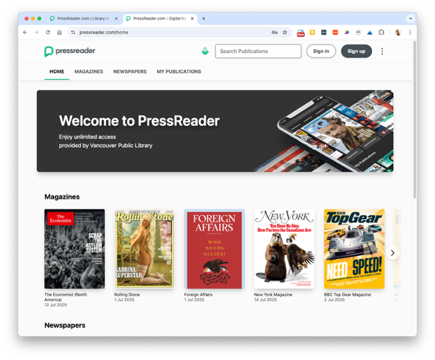
Task: Click the dark square extension icon
Action: [324, 33]
